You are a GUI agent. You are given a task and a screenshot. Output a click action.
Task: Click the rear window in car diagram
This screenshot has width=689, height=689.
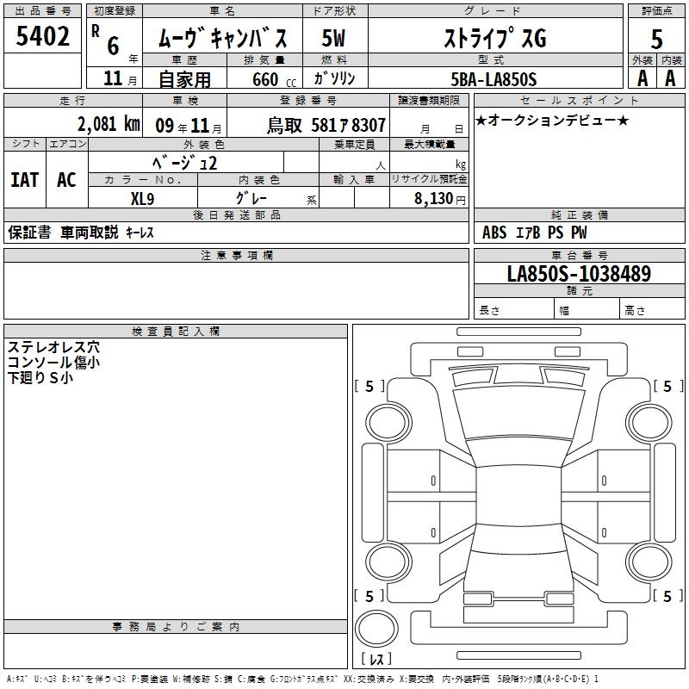[518, 539]
